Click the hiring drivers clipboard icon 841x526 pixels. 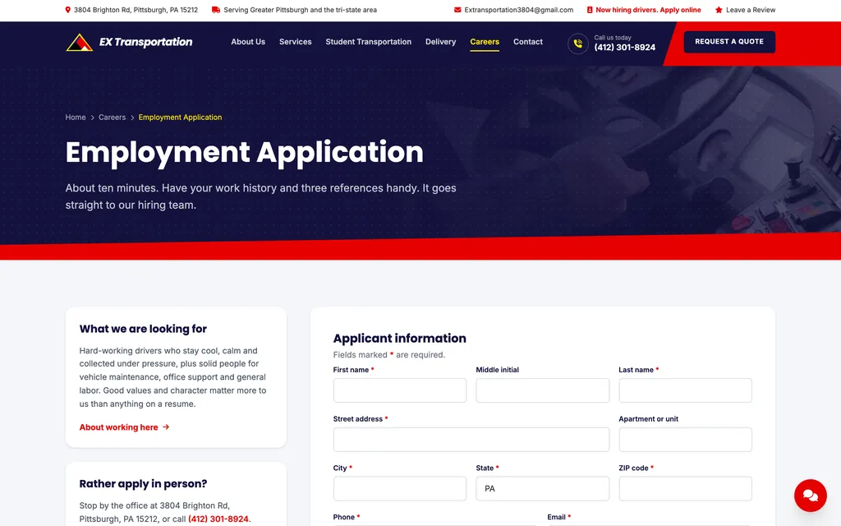590,10
